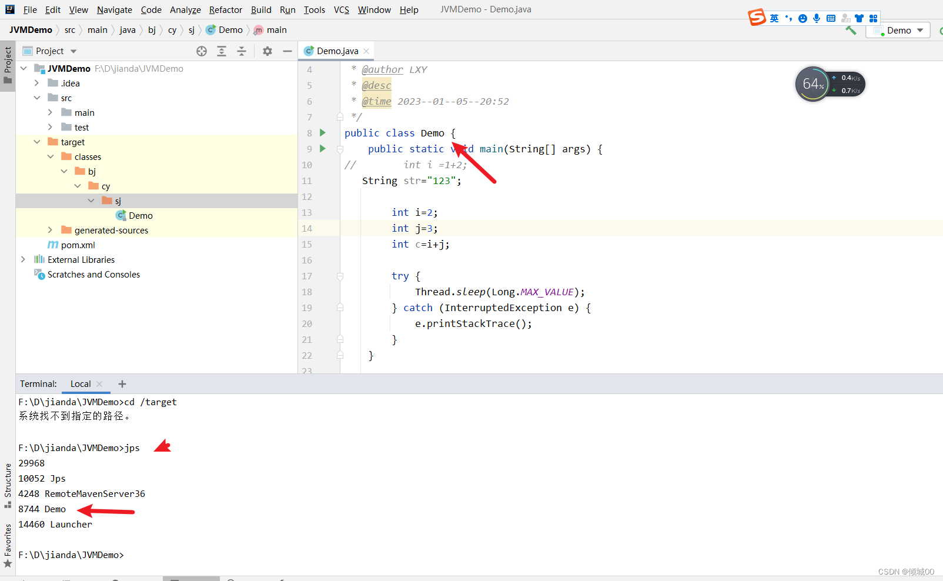Click the Sogou soft keyboard icon
This screenshot has height=581, width=943.
[831, 18]
